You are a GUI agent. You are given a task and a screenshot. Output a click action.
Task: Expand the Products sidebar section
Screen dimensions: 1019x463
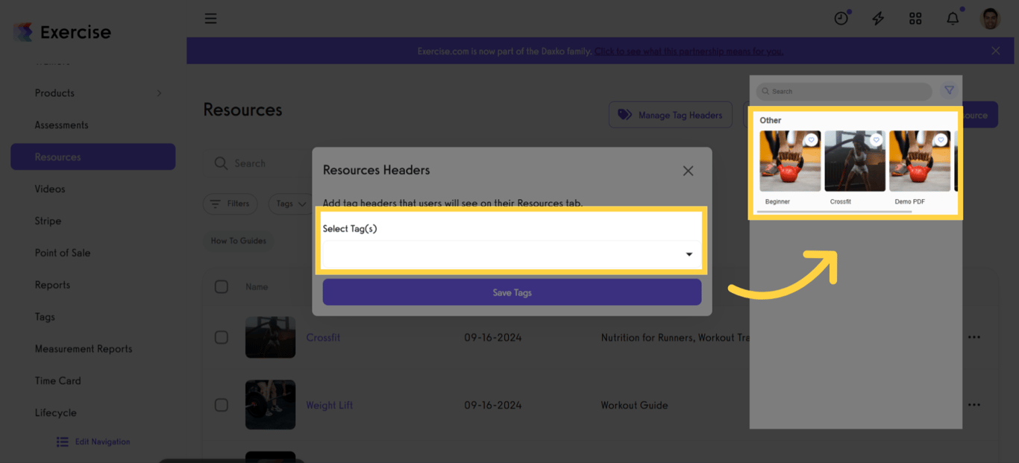point(159,92)
